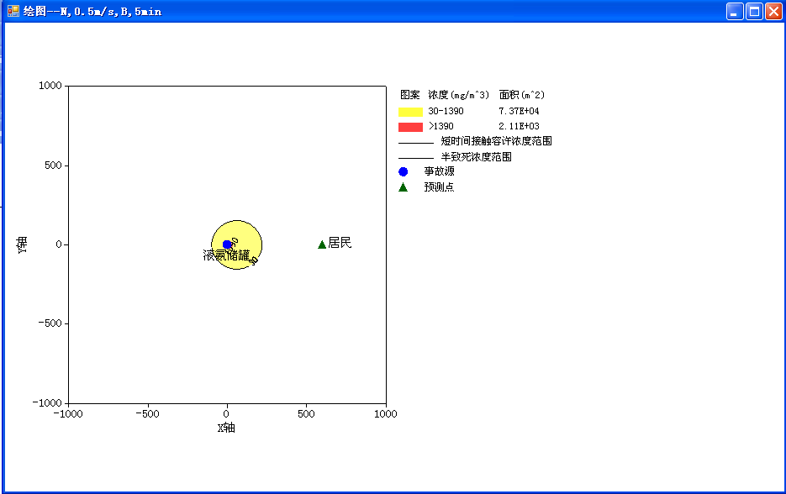Click the 30-1390 concentration range text

coord(446,111)
